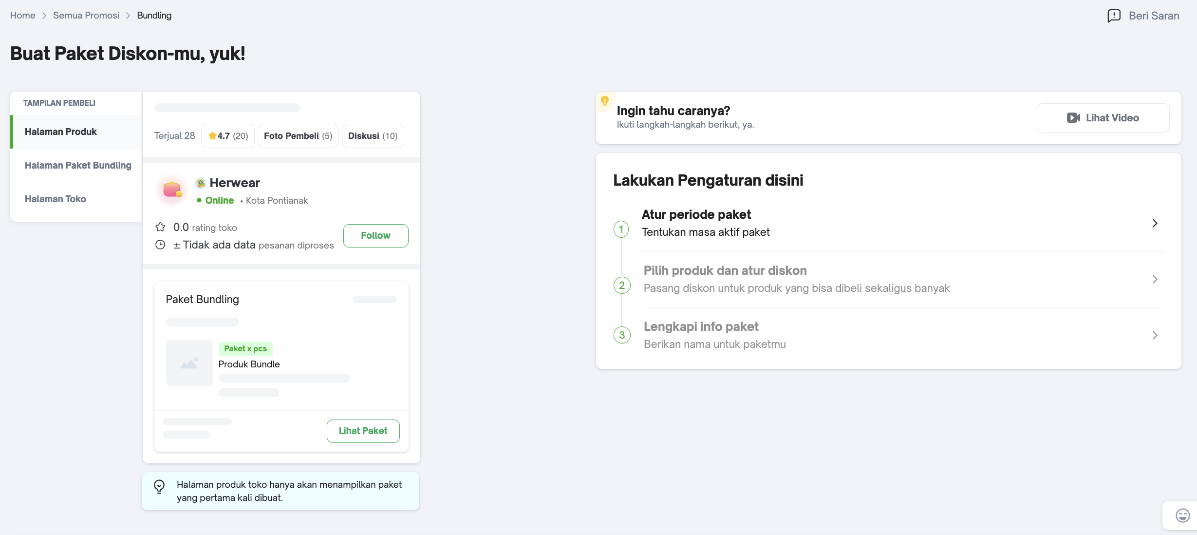Screen dimensions: 1197x535
Task: Click the star icon beside rating toko
Action: [160, 227]
